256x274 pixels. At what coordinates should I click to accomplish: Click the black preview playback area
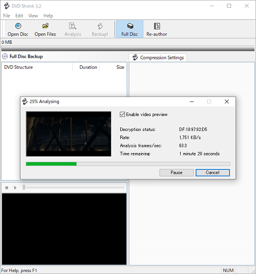tap(64, 229)
